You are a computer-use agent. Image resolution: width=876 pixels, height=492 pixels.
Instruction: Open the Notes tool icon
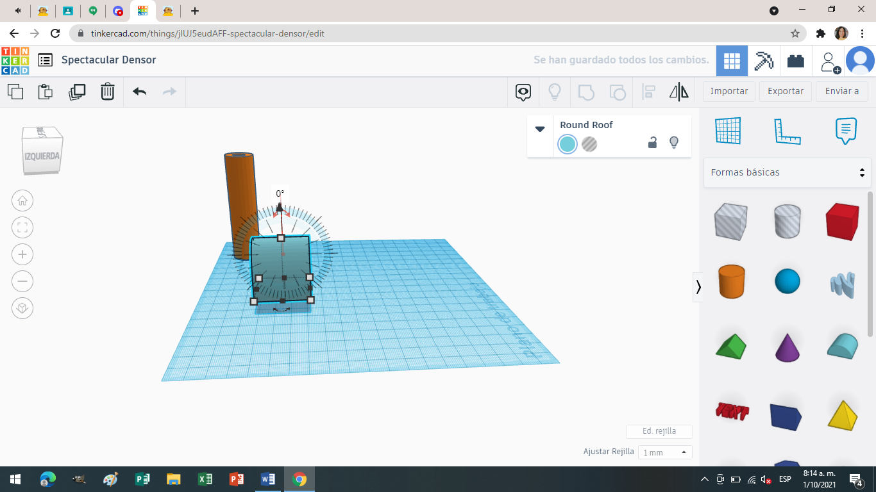(x=846, y=131)
